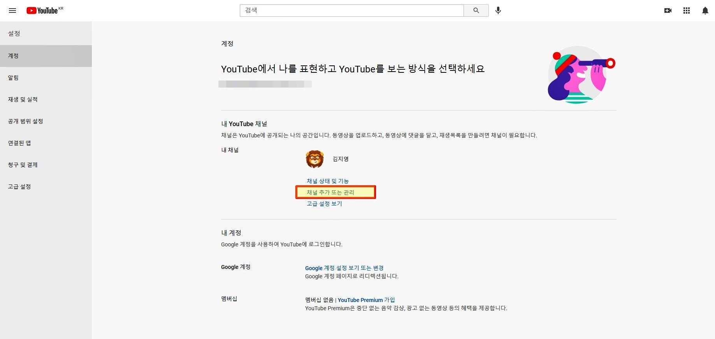Open the create video camera icon
715x339 pixels.
(x=668, y=11)
